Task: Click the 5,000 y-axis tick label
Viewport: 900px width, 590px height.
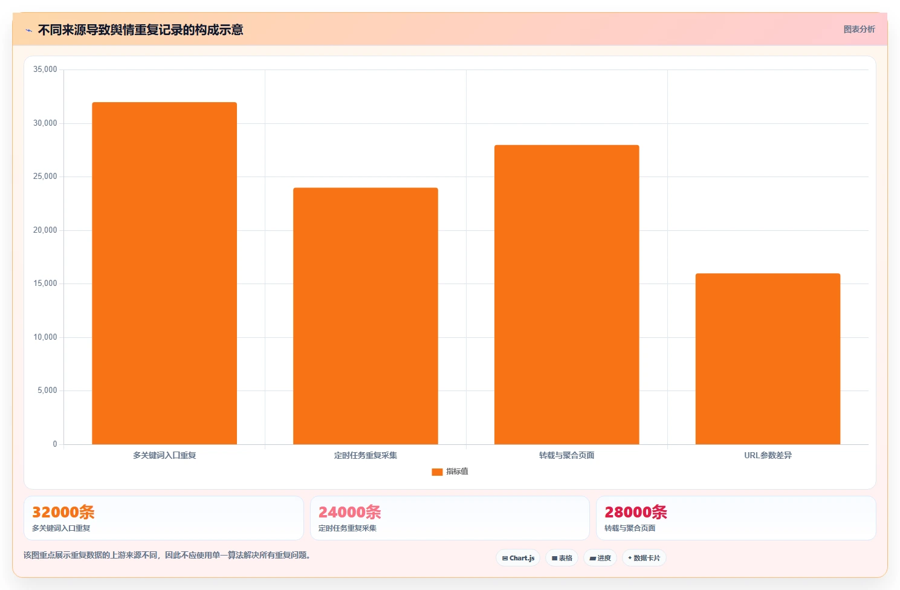Action: pyautogui.click(x=47, y=391)
